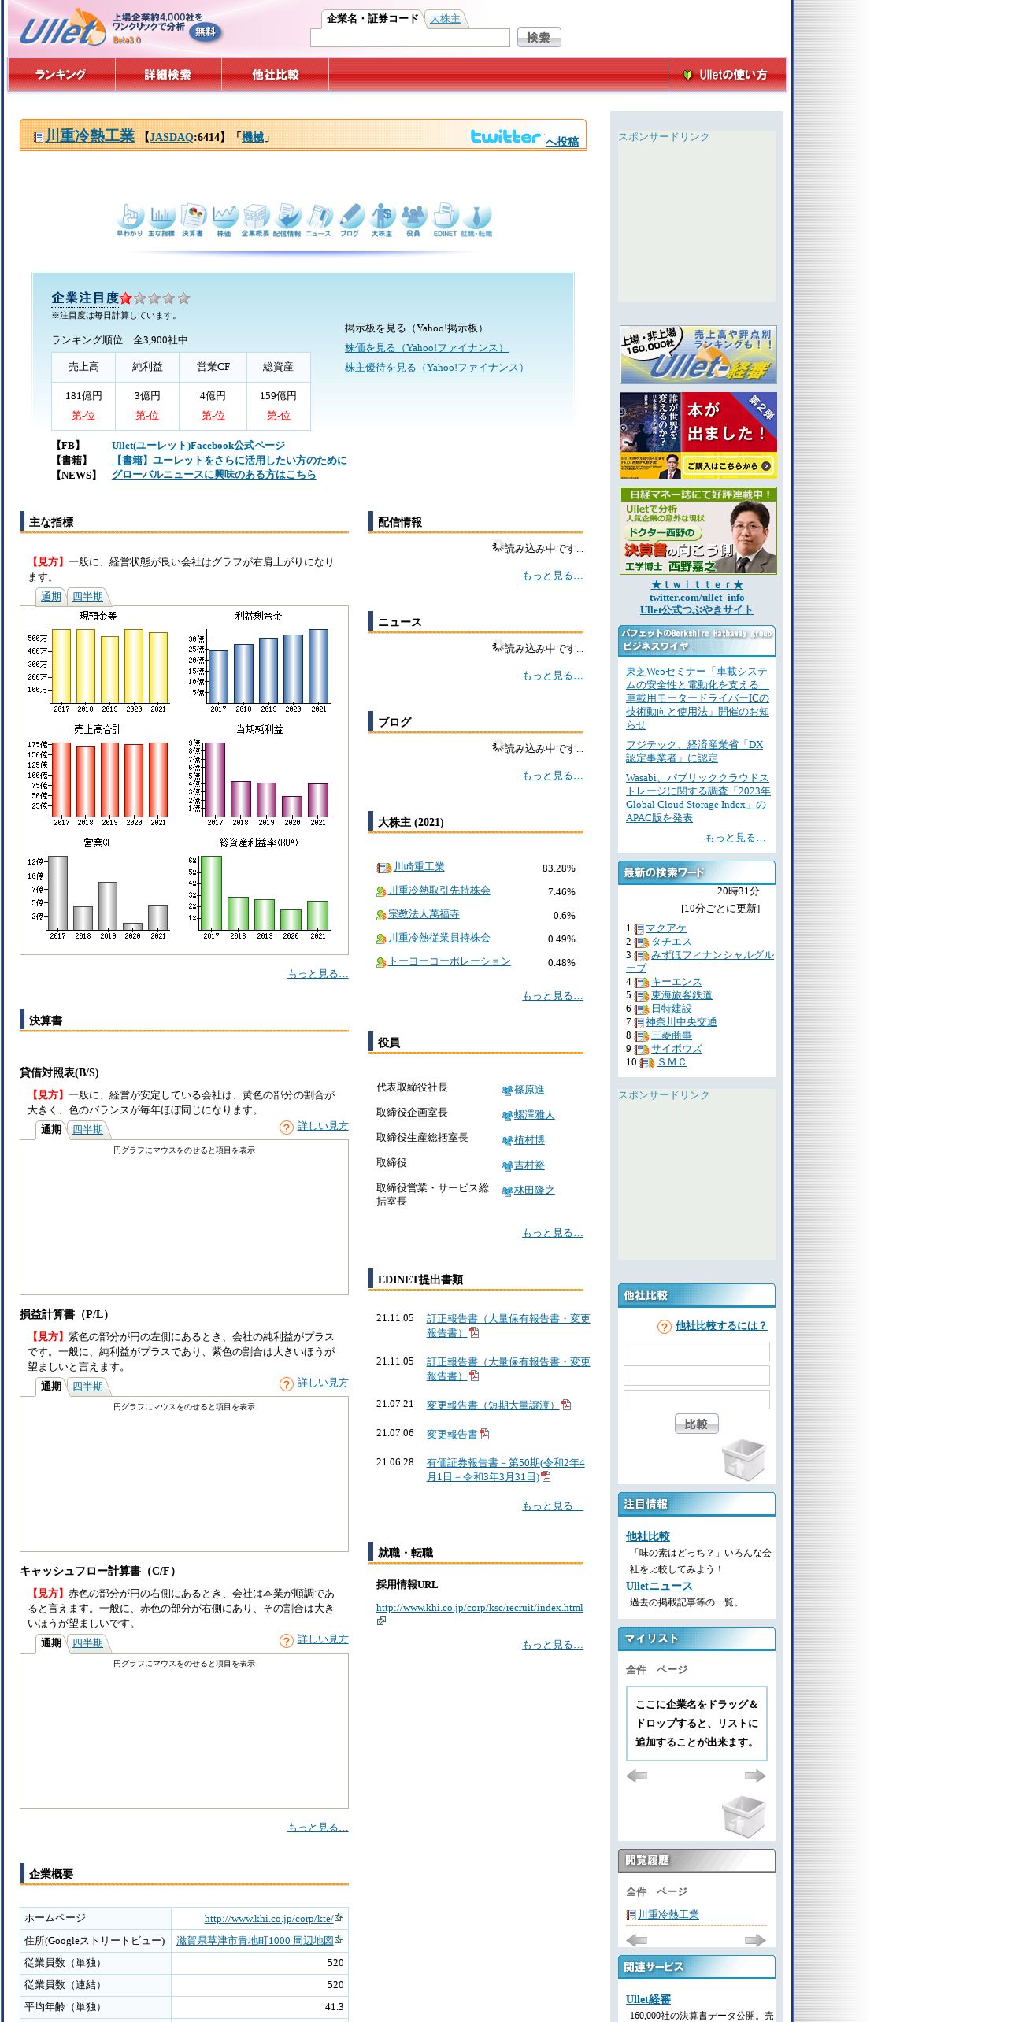Click マイリスト right arrow icon

[755, 1776]
